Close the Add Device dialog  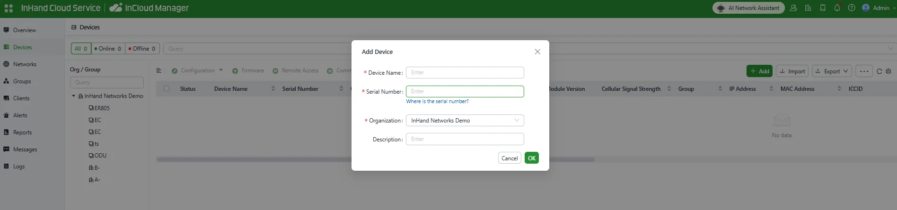coord(537,52)
